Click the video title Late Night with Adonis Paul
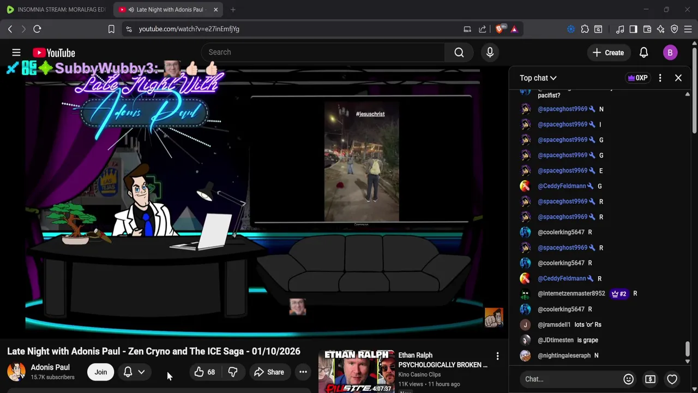The image size is (698, 393). (154, 352)
